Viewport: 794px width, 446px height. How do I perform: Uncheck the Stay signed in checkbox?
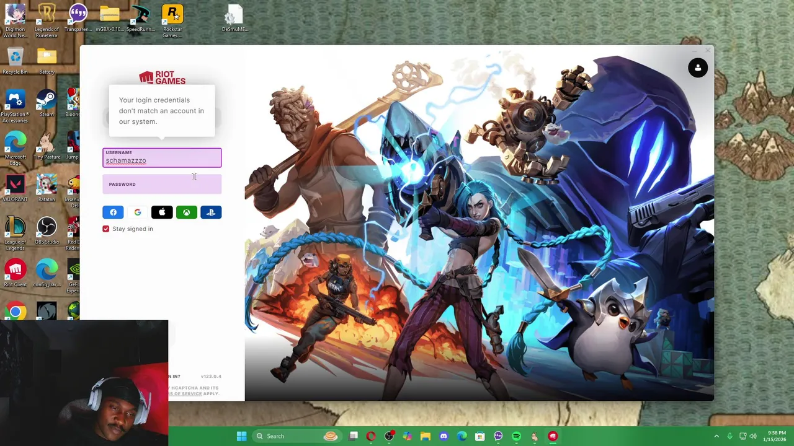tap(106, 229)
